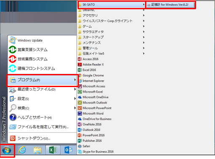Launch Microsoft OneDrive icon
The height and width of the screenshot is (159, 215).
[80, 97]
